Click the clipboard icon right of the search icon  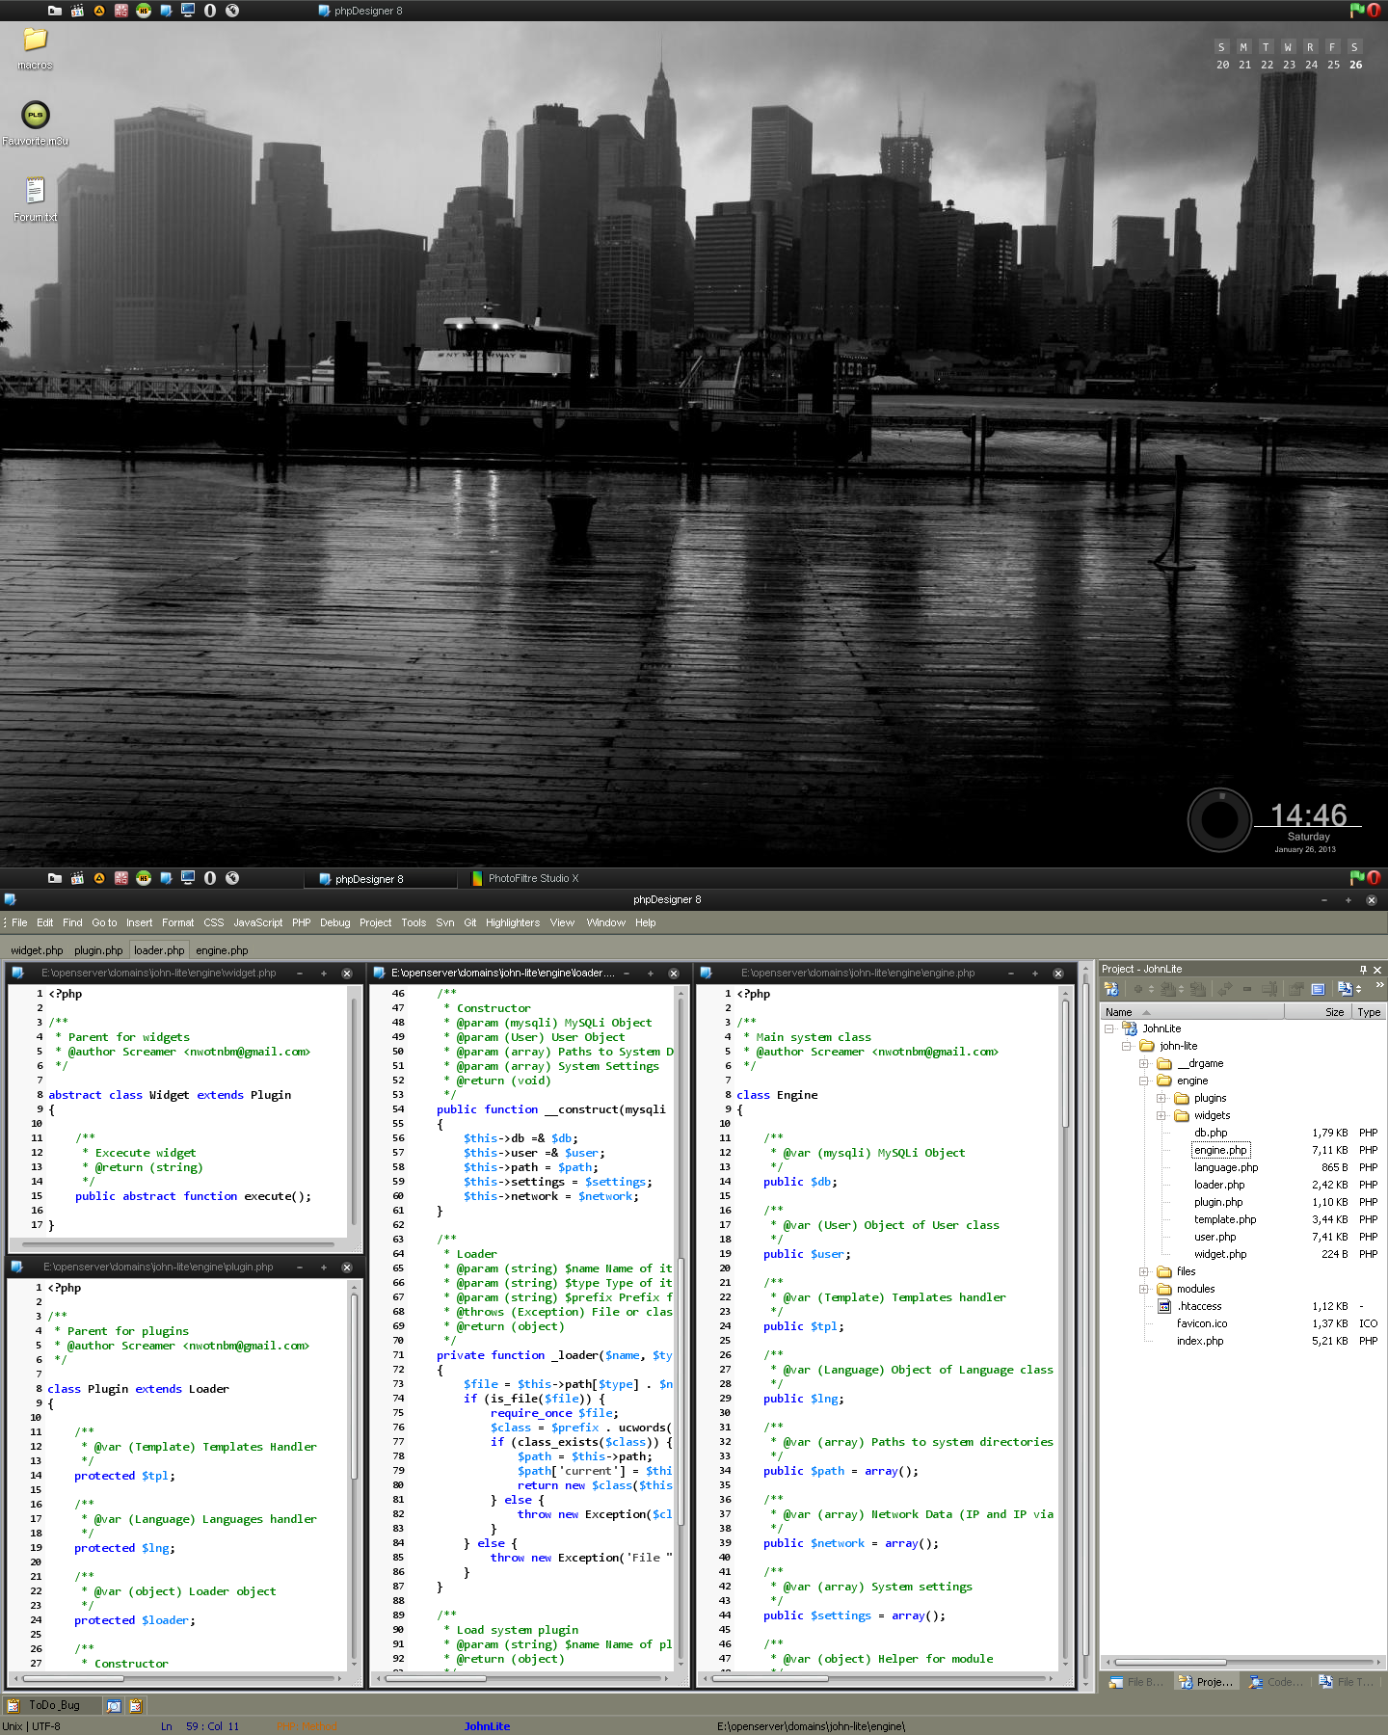[x=136, y=1705]
